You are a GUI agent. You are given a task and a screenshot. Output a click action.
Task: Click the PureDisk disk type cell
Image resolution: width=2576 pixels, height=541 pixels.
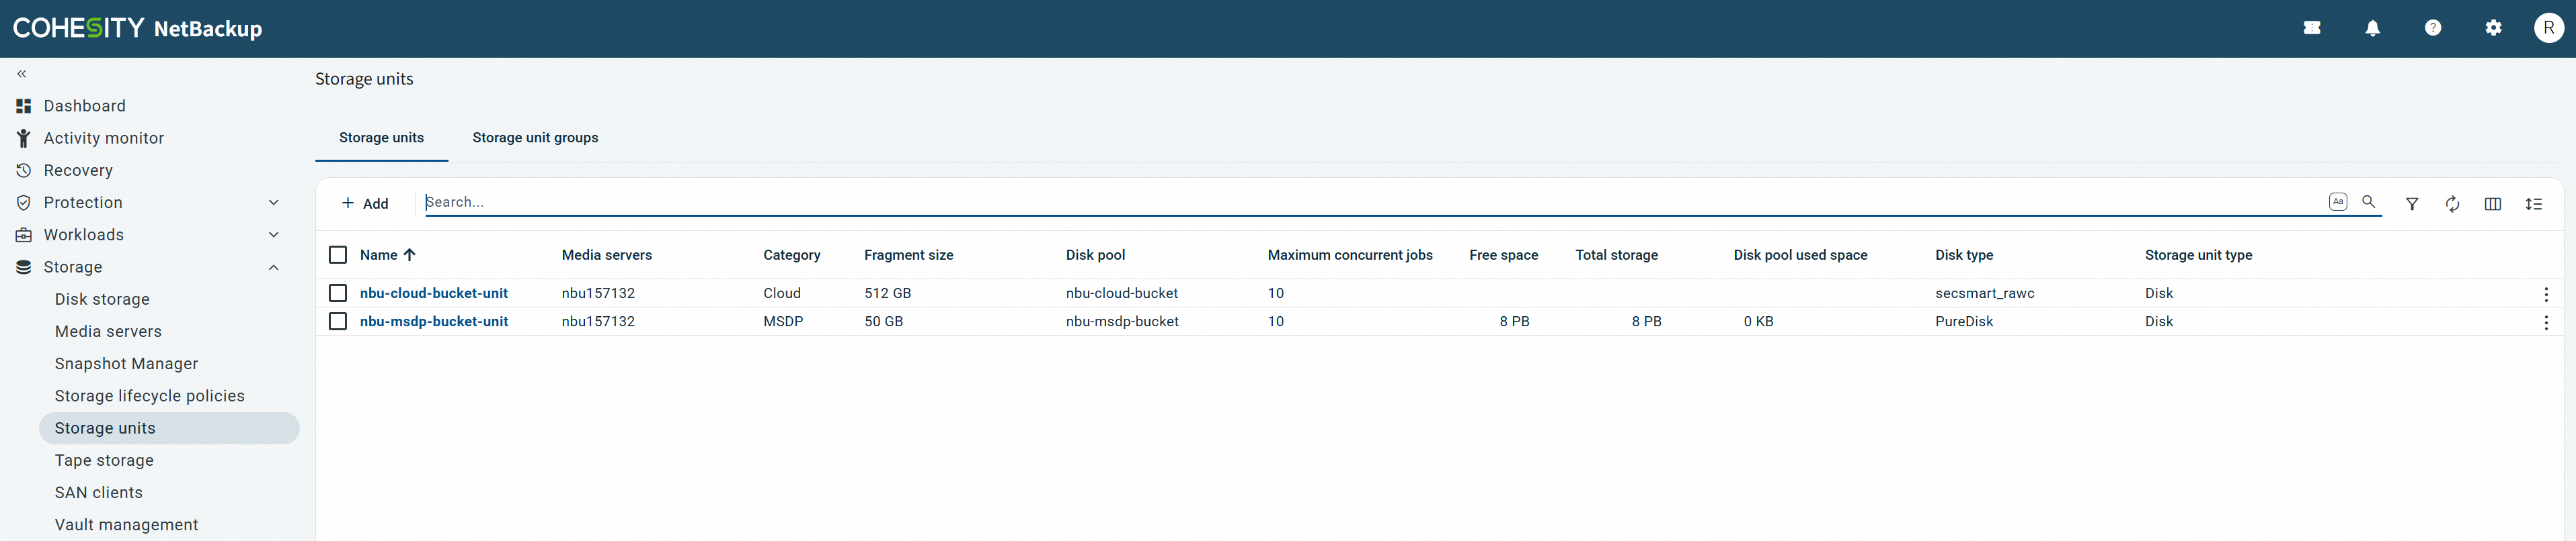[1964, 322]
